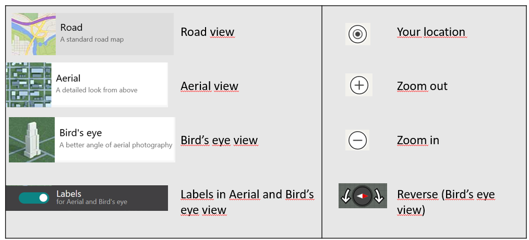529x240 pixels.
Task: Click the 'Zoom out' description text
Action: (422, 86)
